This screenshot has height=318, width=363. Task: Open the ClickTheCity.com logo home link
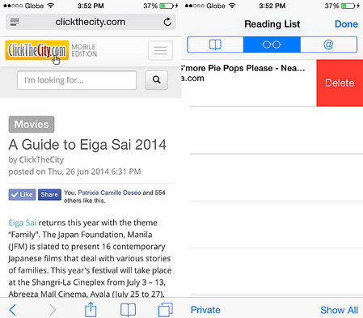point(37,50)
